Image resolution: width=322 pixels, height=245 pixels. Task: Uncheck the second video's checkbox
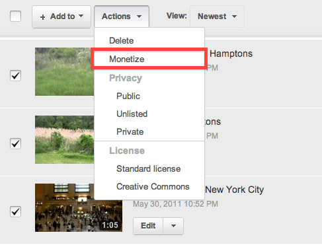point(16,143)
